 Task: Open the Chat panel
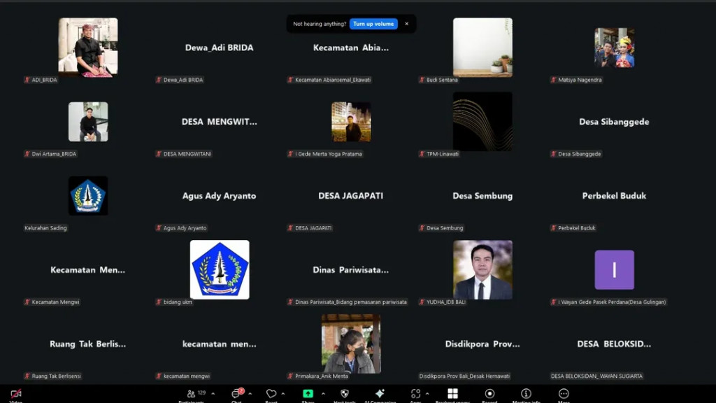tap(237, 395)
